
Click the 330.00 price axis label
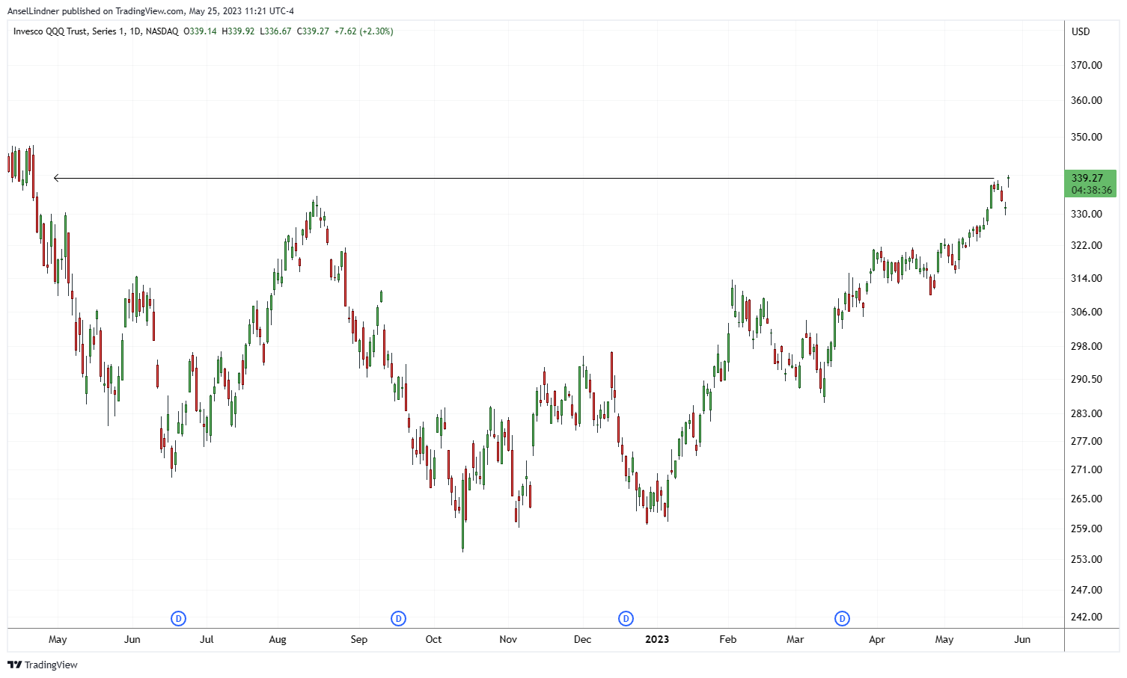[x=1087, y=214]
